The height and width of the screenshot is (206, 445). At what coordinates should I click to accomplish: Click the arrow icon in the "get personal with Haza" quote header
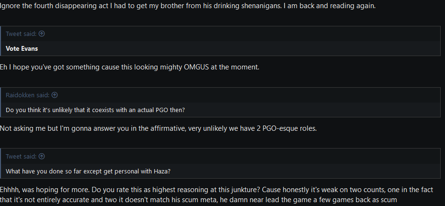click(x=42, y=156)
